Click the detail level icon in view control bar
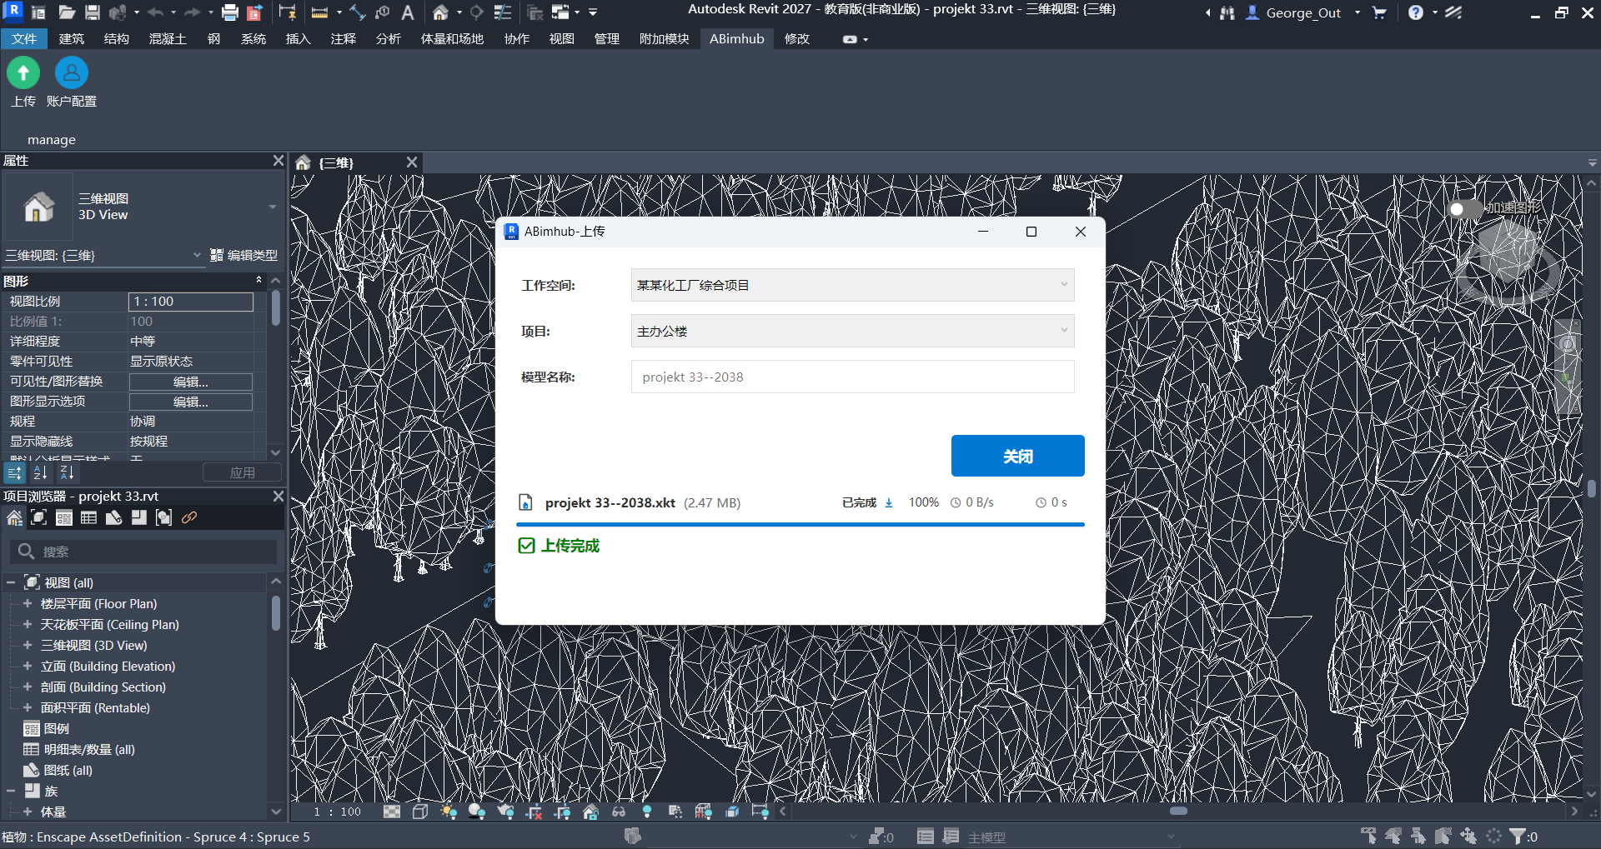 [x=392, y=812]
